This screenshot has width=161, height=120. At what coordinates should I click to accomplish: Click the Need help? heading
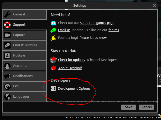[x=61, y=15]
